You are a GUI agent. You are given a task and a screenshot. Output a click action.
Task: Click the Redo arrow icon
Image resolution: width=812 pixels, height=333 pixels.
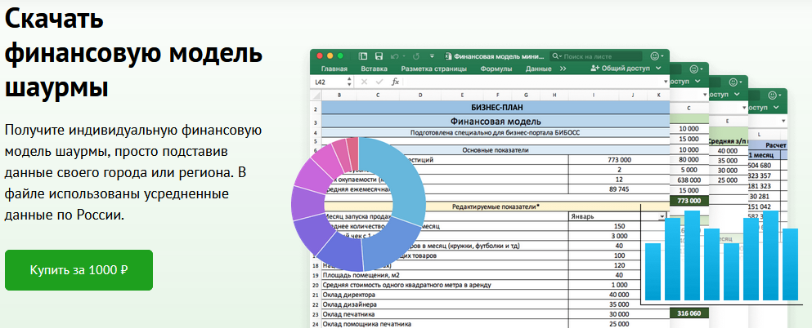click(416, 56)
